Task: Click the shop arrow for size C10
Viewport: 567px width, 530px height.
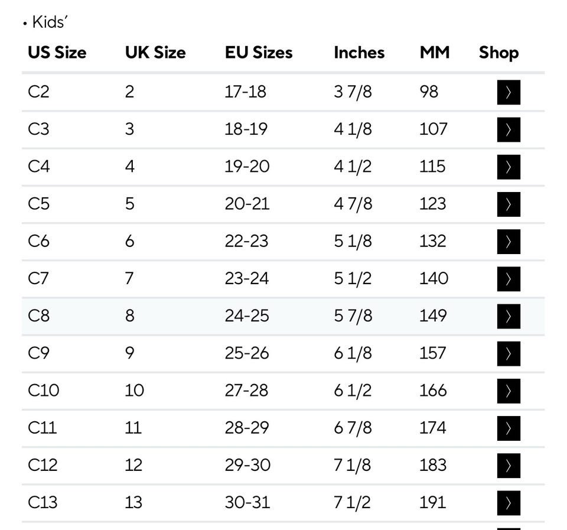Action: 508,391
